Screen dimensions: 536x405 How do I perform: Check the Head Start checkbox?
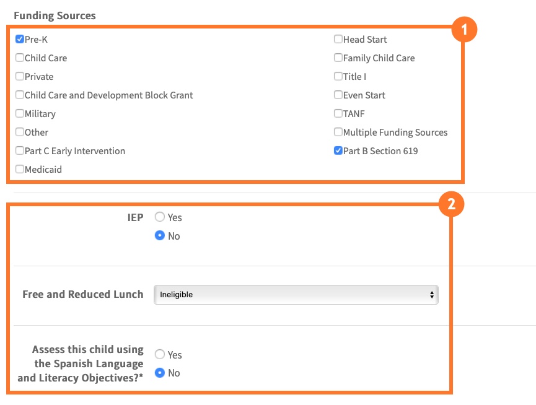pyautogui.click(x=338, y=40)
